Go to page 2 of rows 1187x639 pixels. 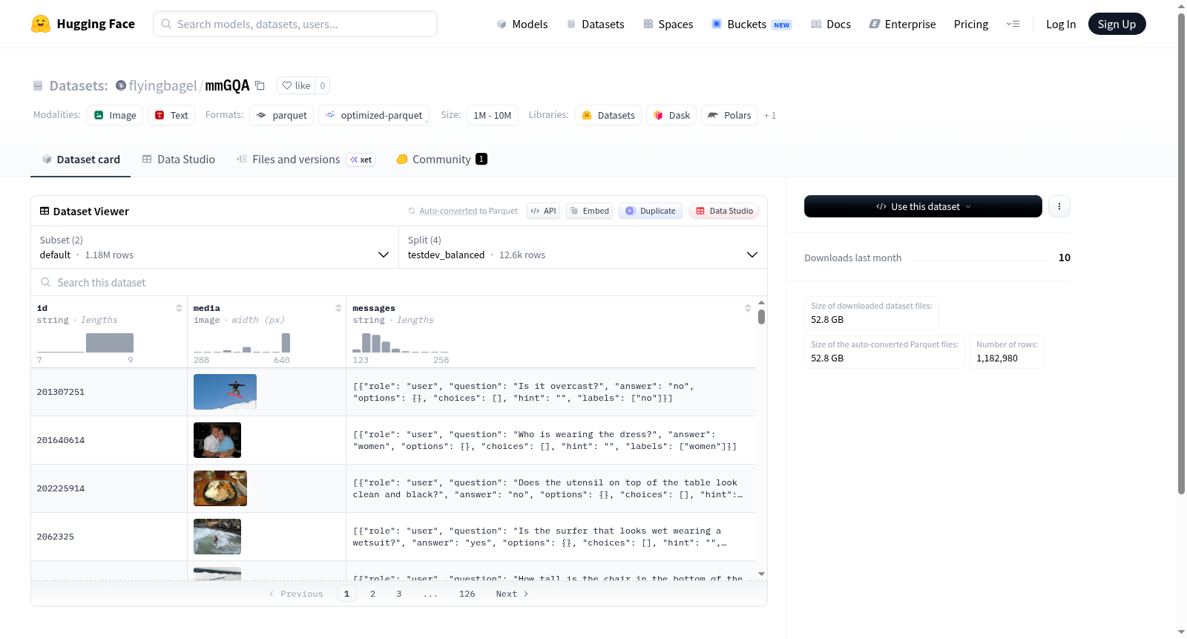(372, 594)
